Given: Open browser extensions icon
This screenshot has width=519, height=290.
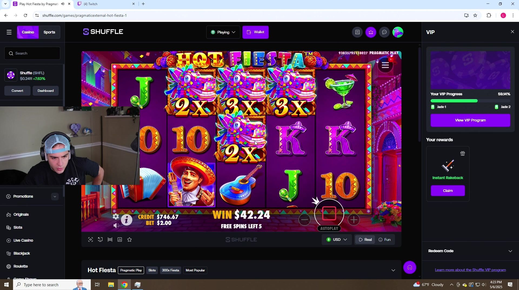Looking at the screenshot, I should (x=489, y=15).
